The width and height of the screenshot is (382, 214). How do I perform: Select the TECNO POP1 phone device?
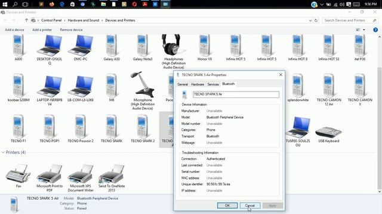tap(50, 128)
